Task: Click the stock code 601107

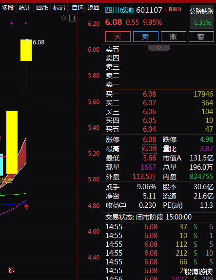Action: 149,10
